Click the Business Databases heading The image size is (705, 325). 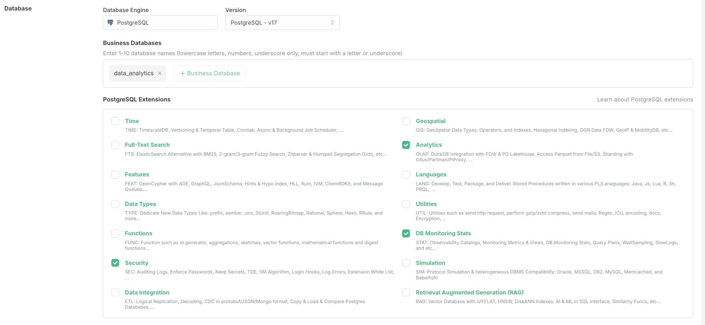tap(132, 43)
